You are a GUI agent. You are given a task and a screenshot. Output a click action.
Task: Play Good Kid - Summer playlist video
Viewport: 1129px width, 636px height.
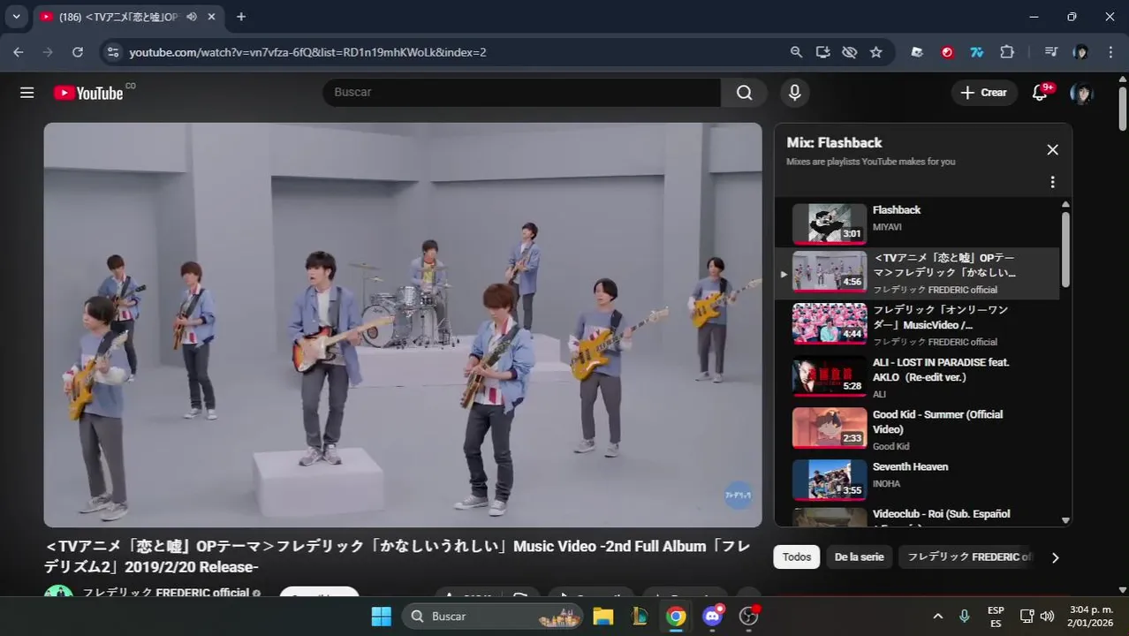(916, 430)
